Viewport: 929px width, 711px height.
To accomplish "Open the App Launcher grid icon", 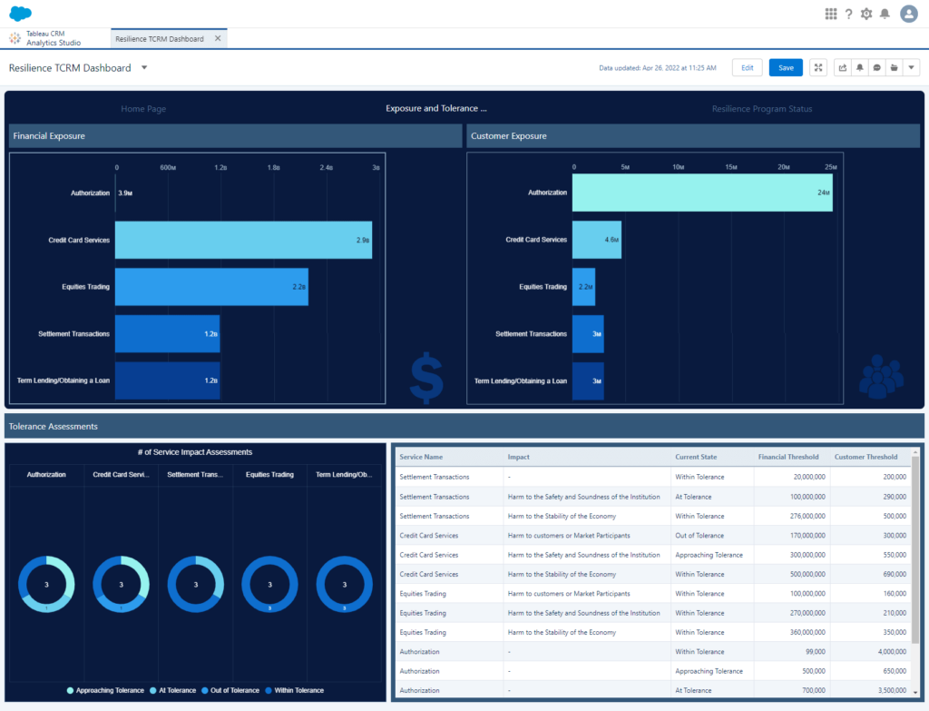I will coord(830,14).
